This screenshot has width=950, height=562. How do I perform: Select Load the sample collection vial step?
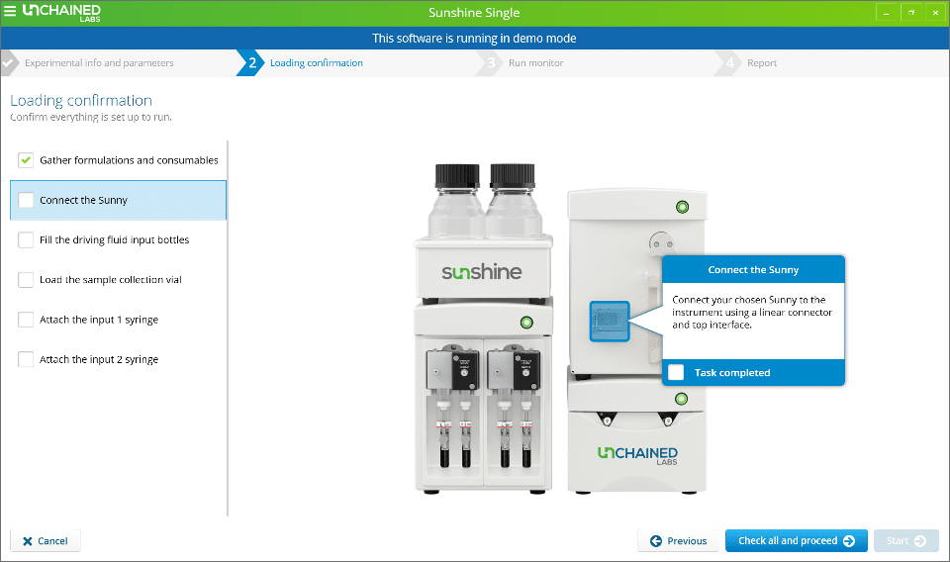(110, 280)
